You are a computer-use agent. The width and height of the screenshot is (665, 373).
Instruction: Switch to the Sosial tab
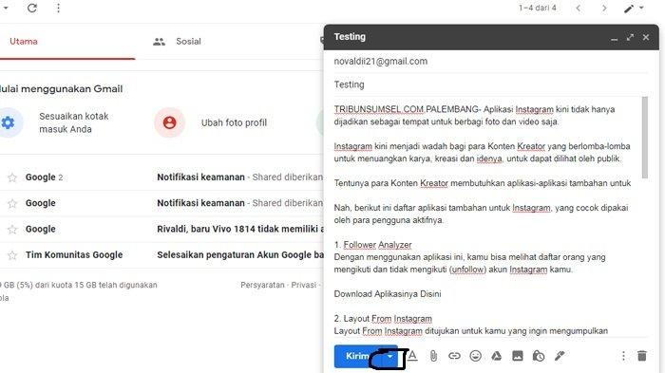188,42
